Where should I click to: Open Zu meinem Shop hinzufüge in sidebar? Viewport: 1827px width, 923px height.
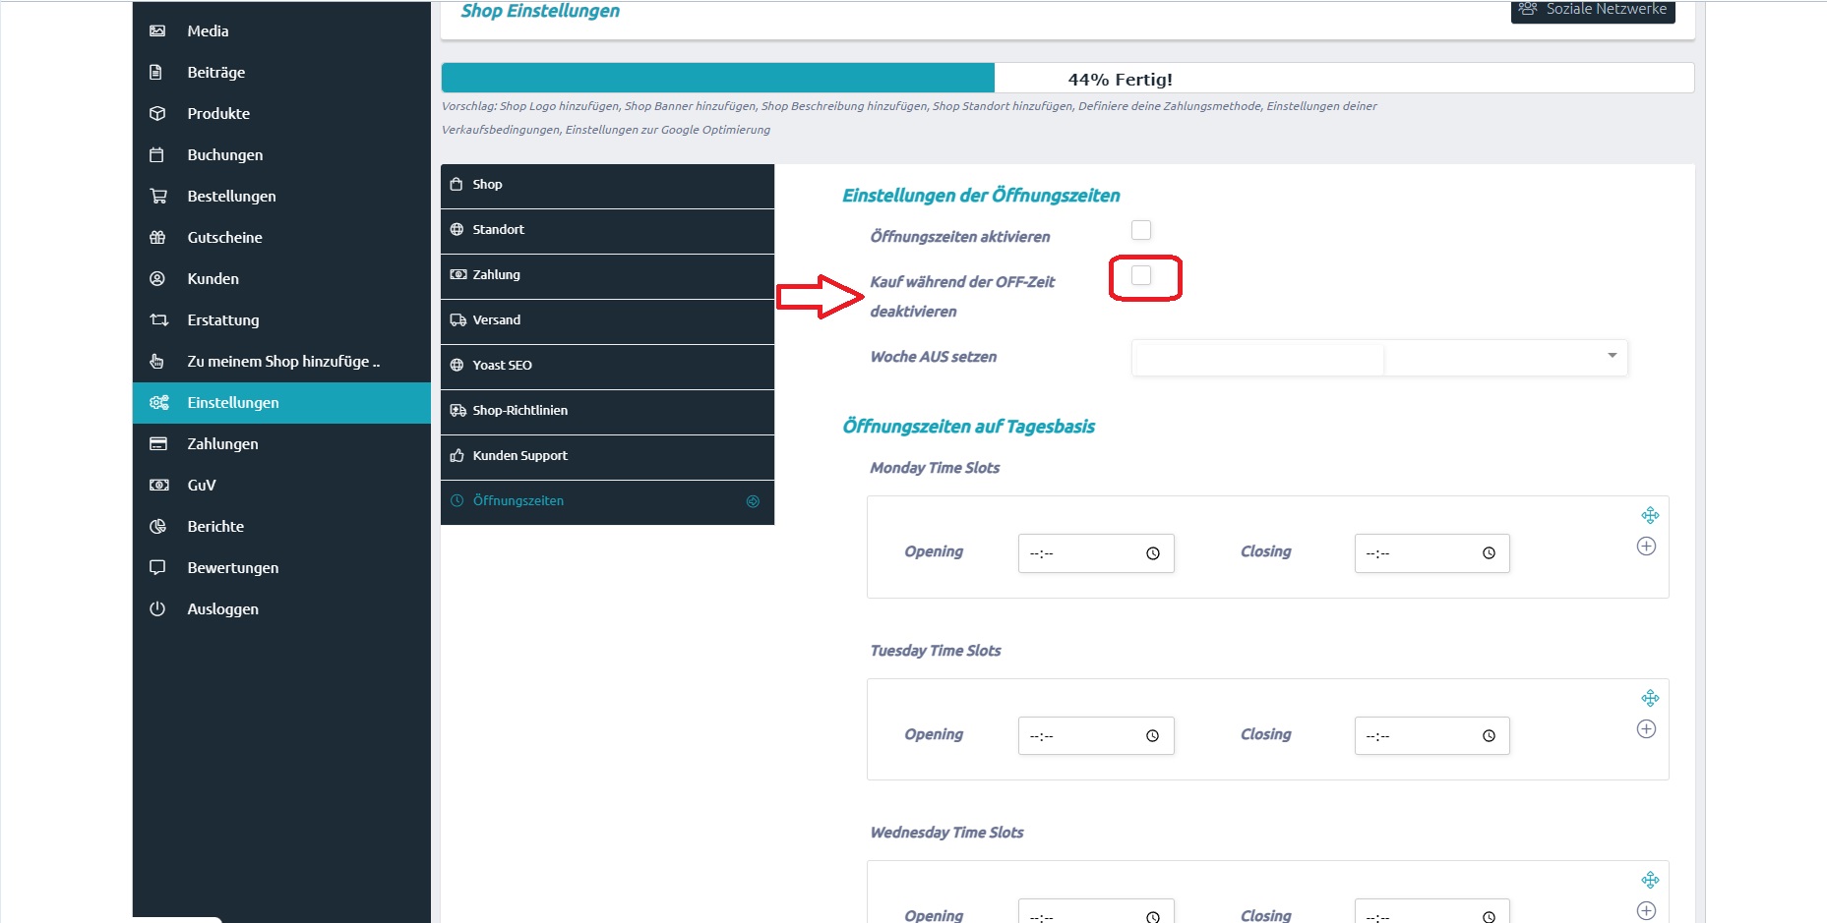[x=281, y=362]
